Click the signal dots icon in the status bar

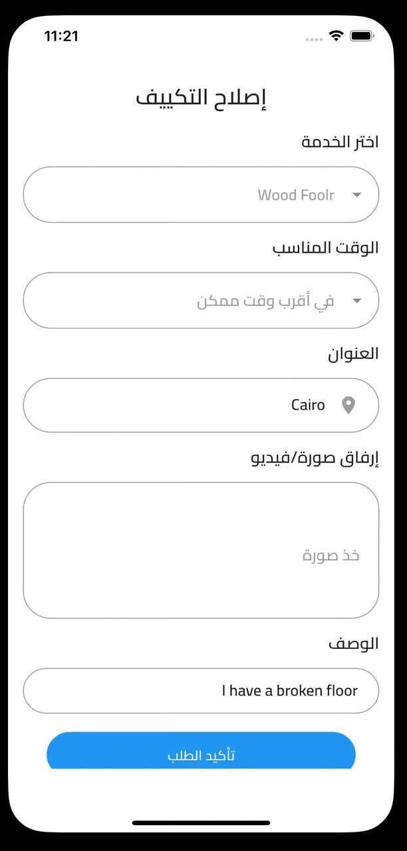tap(313, 39)
